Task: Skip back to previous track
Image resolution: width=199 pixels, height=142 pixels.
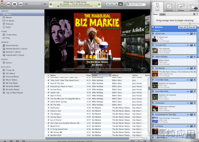Action: pos(8,4)
